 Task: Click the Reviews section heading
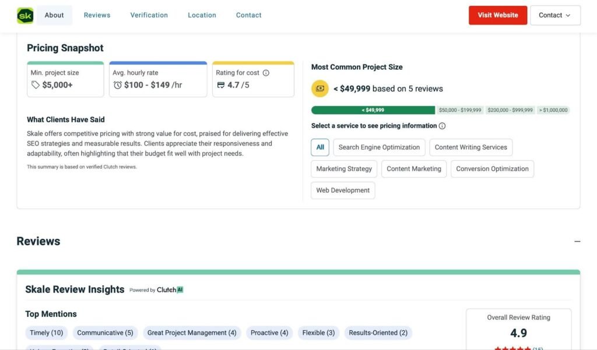click(x=38, y=241)
